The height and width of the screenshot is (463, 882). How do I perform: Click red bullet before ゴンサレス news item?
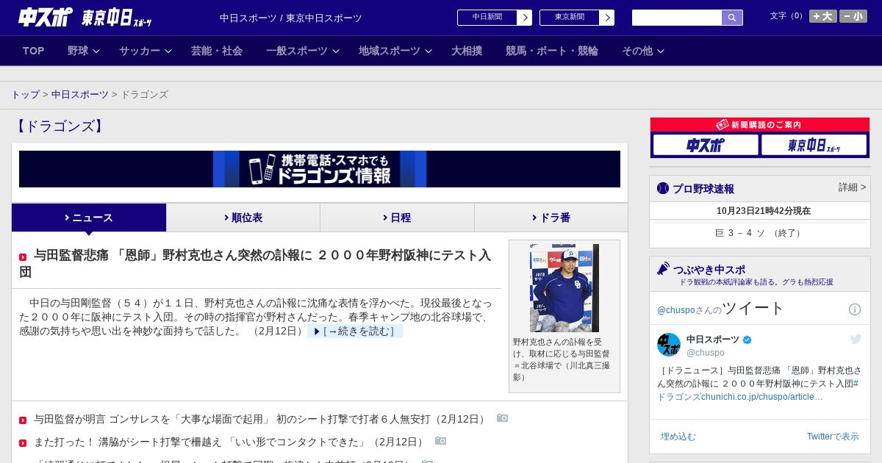click(23, 420)
